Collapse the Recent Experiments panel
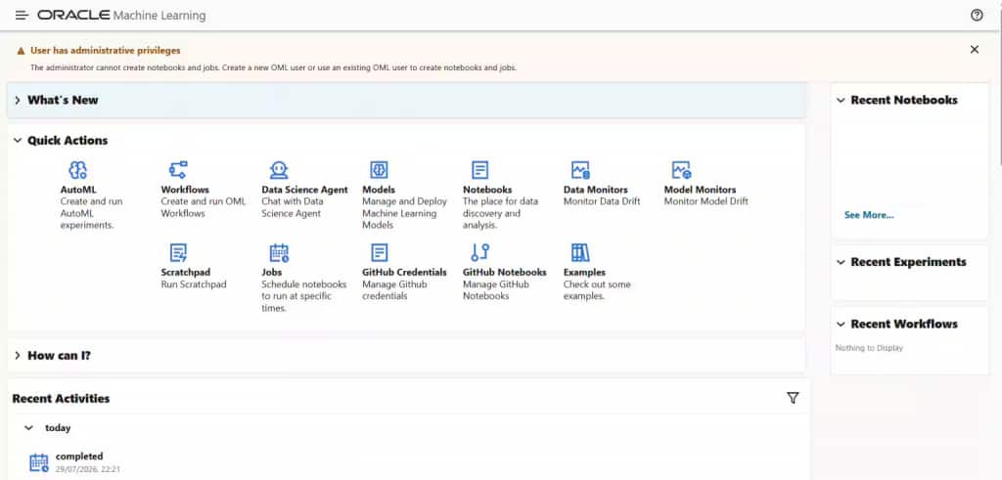 [x=841, y=262]
